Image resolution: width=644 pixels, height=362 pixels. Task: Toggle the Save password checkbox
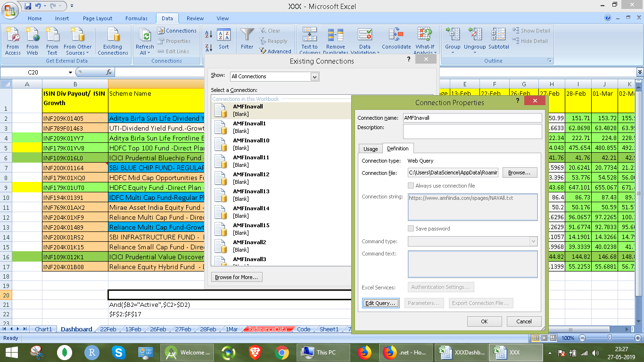(x=411, y=229)
